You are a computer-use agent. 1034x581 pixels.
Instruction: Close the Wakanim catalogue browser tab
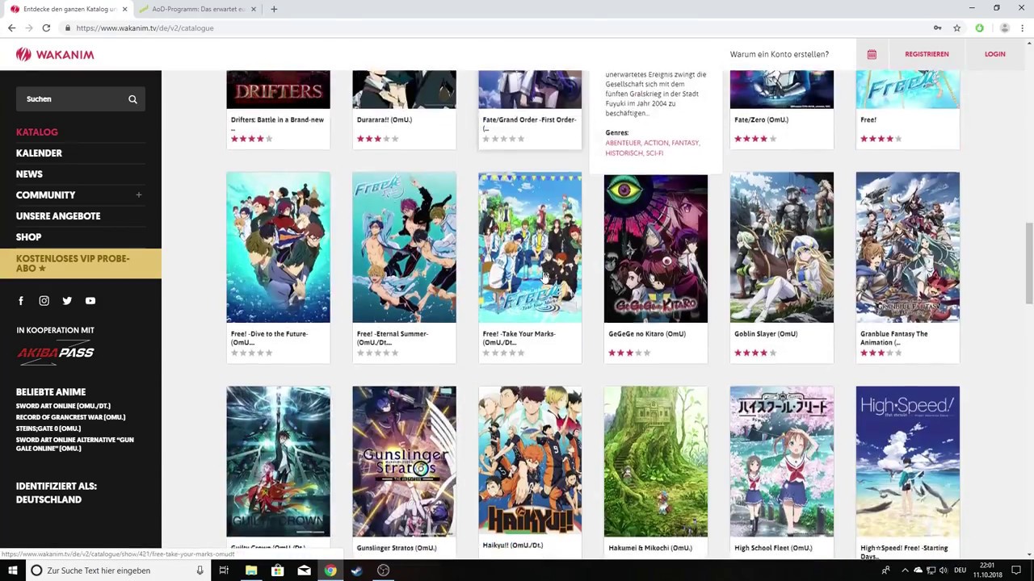pyautogui.click(x=124, y=9)
